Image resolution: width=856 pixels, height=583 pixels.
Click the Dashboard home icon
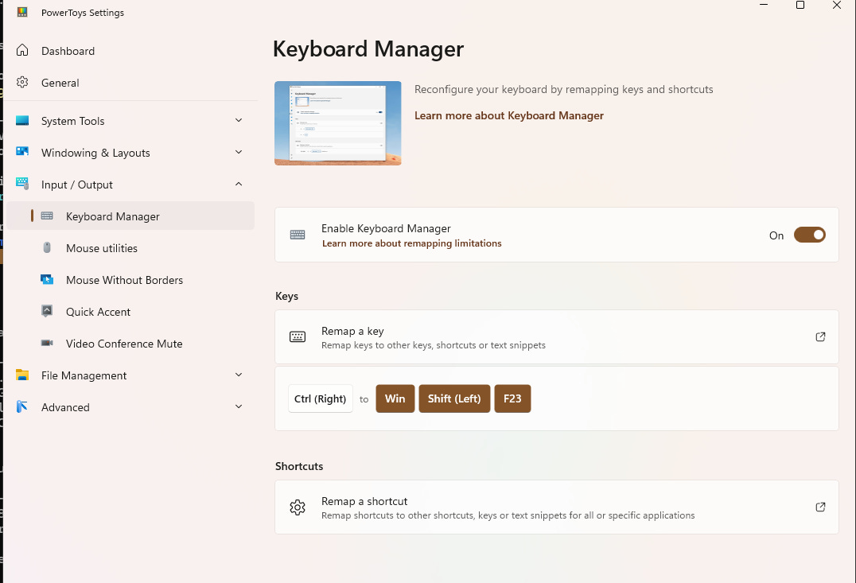(22, 50)
